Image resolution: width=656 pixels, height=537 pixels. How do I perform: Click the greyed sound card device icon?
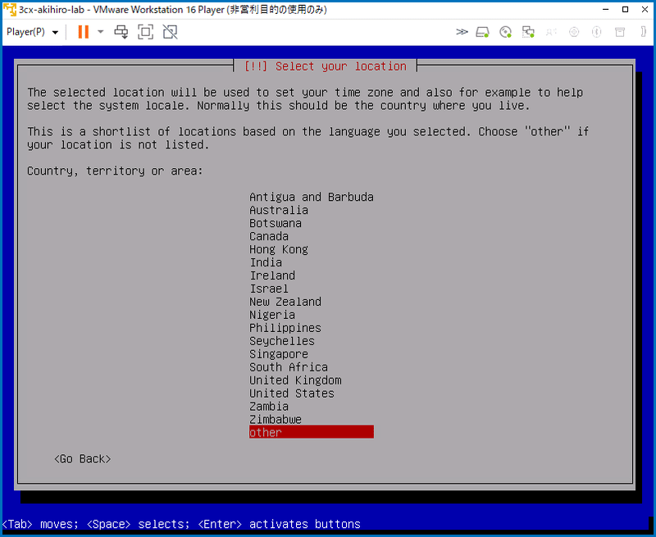(x=551, y=32)
